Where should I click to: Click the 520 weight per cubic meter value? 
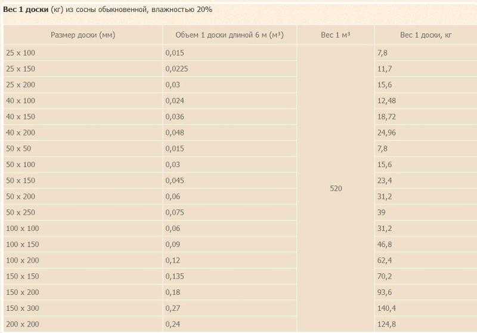336,189
